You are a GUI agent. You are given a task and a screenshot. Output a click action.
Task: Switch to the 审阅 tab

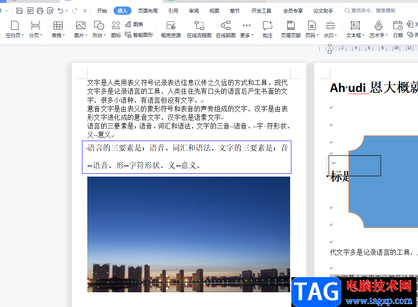click(x=194, y=11)
